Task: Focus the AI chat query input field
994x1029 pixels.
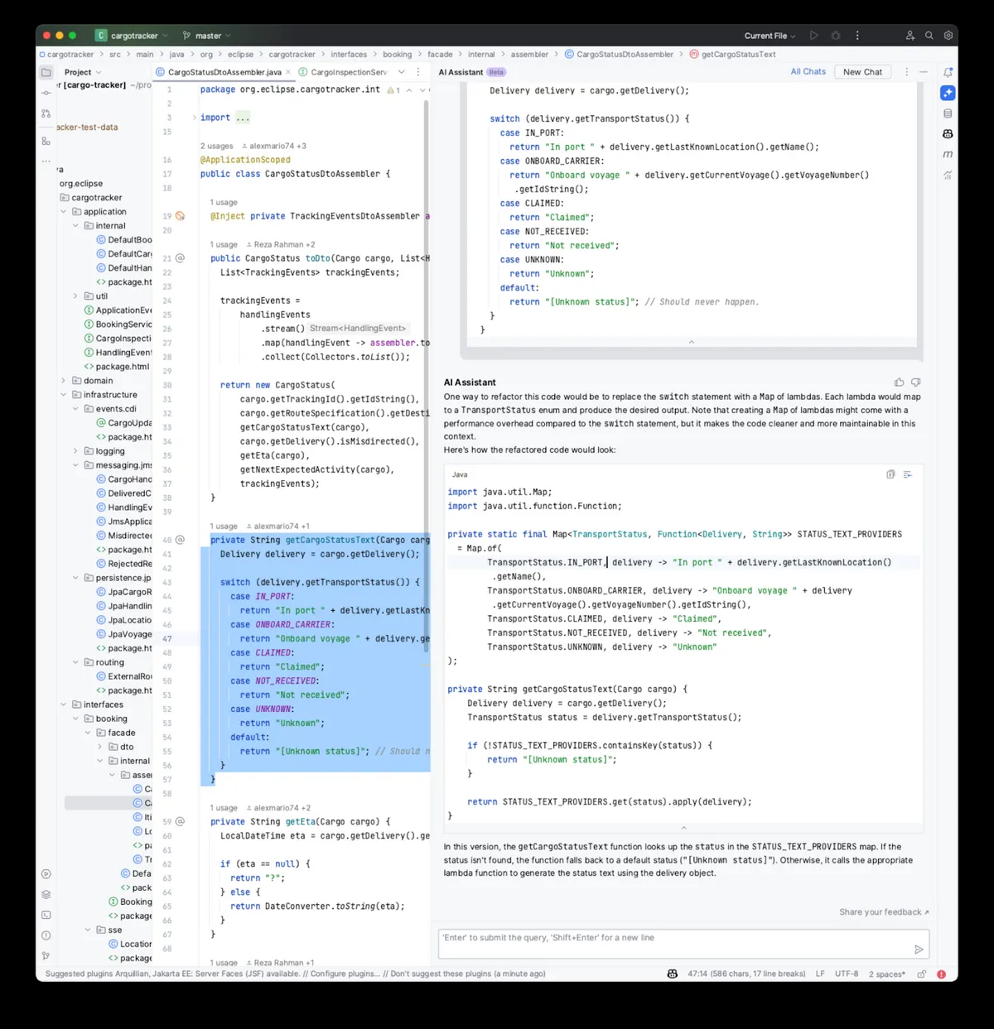Action: click(x=683, y=944)
